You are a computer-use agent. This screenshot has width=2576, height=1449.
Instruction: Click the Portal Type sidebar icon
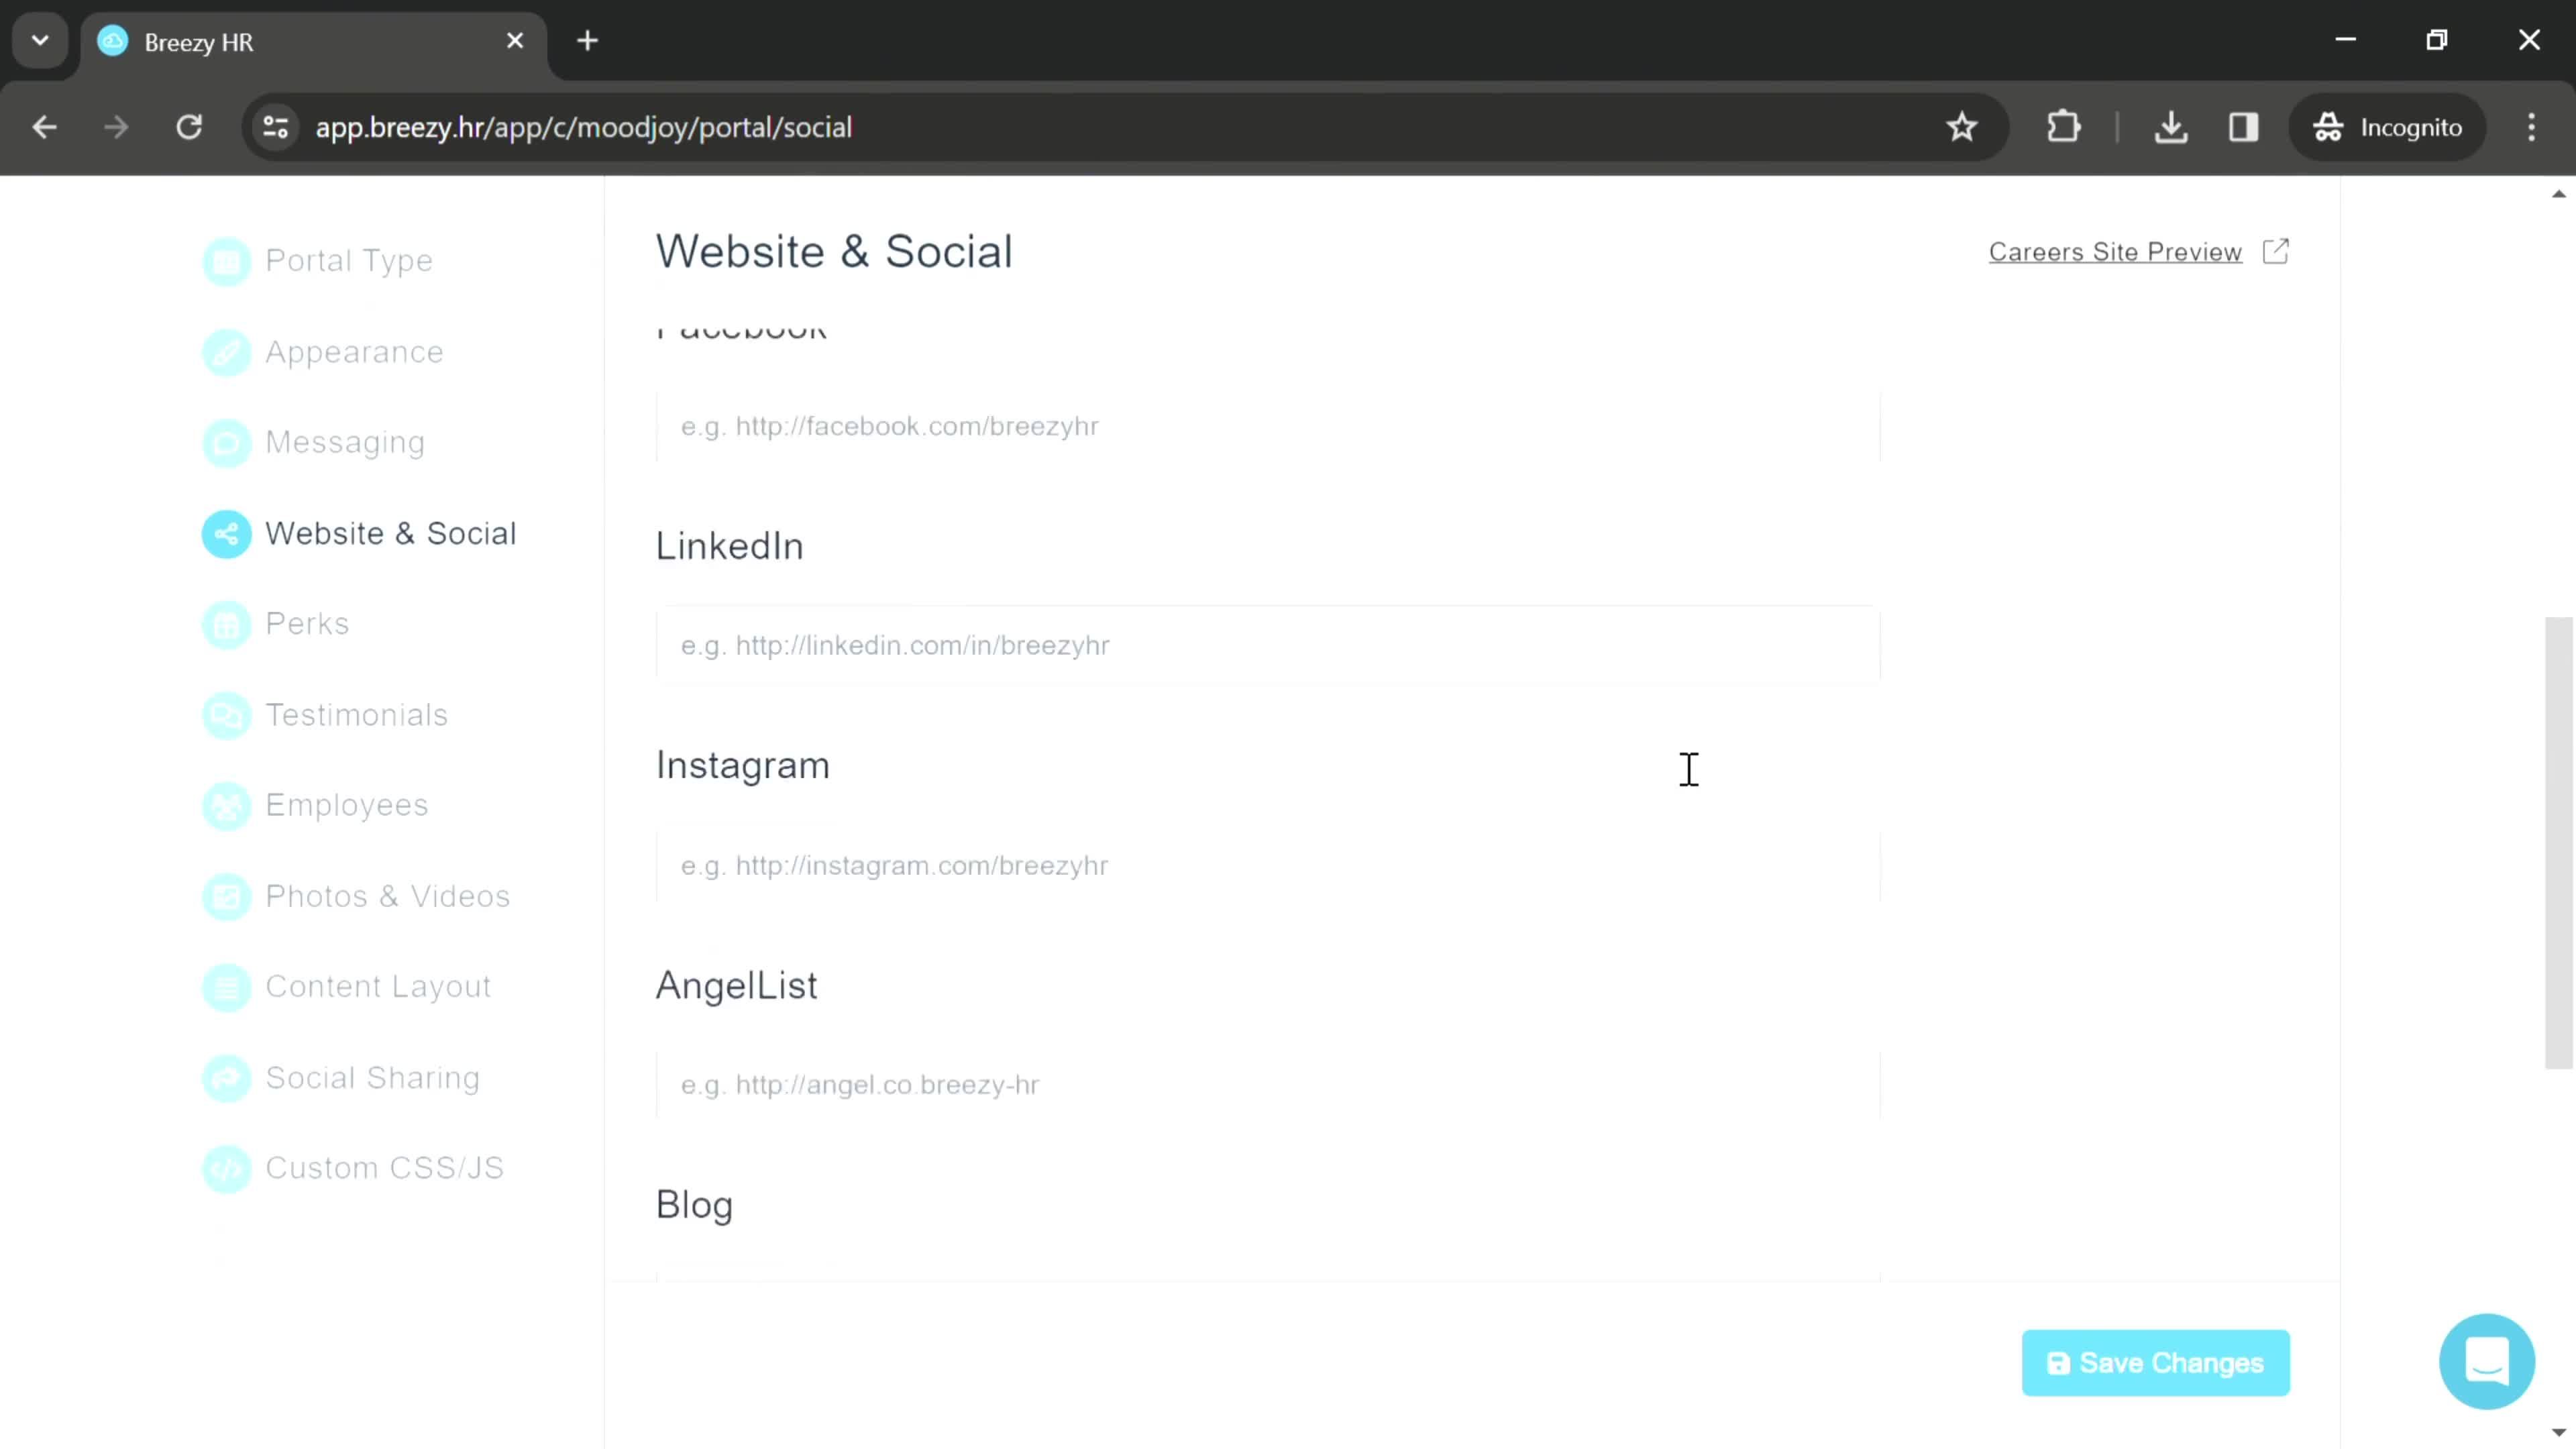[227, 262]
